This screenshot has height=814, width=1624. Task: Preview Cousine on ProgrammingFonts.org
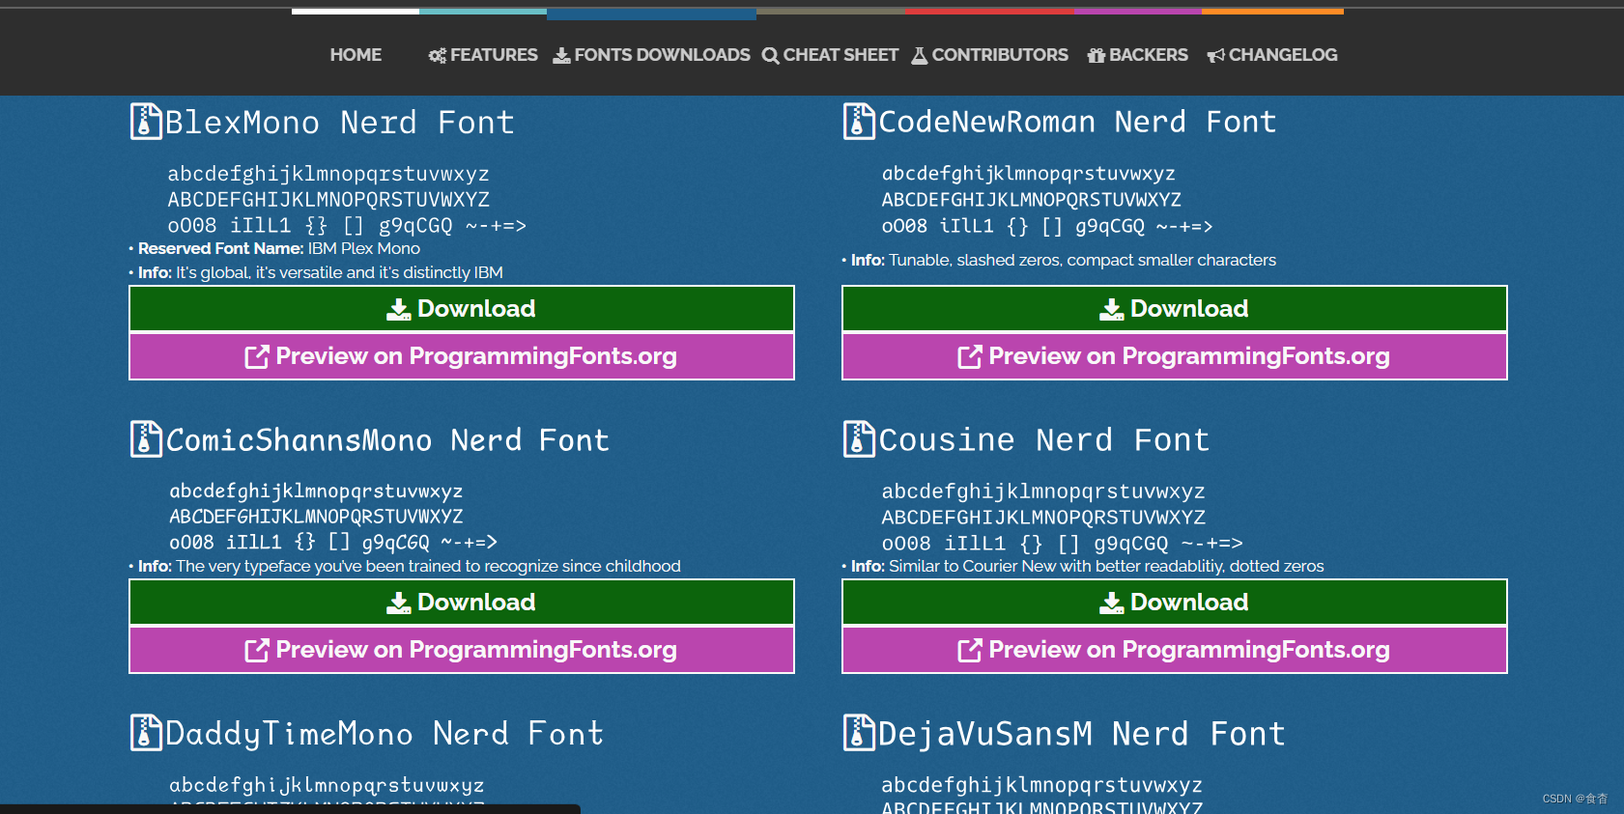click(1175, 650)
